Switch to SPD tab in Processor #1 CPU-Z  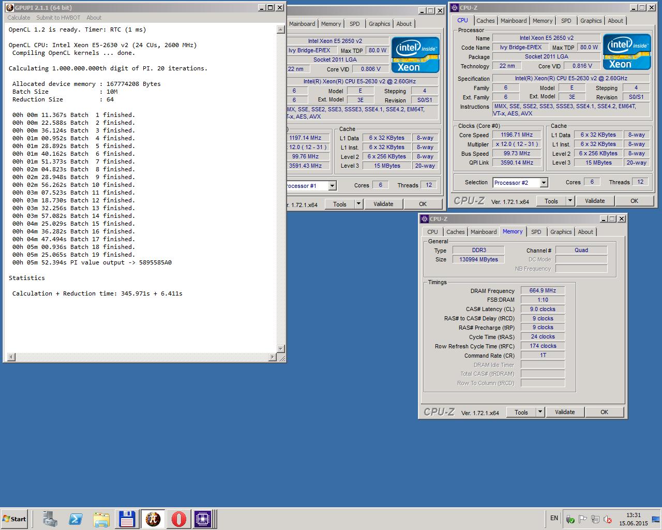tap(354, 24)
